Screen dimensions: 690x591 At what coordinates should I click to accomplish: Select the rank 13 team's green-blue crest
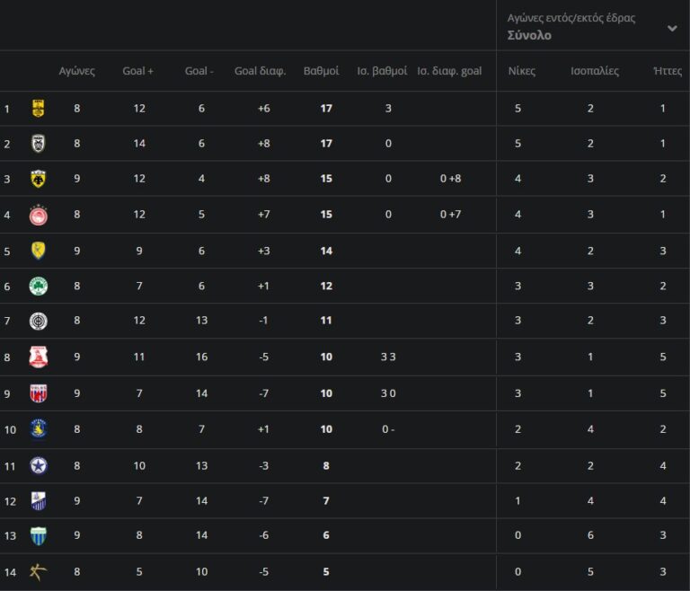point(39,536)
